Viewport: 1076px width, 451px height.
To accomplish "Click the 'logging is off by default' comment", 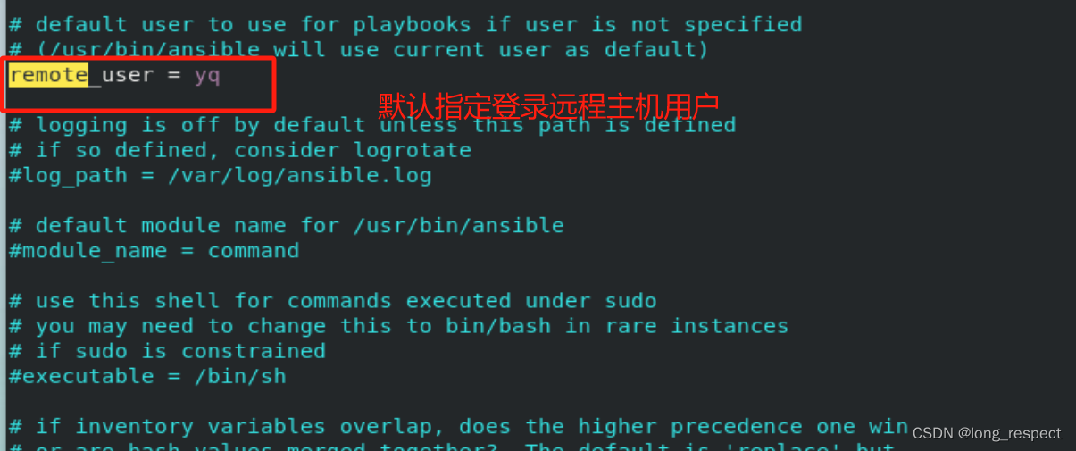I will pos(372,125).
